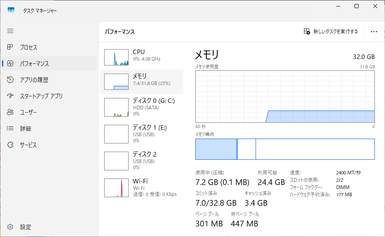Viewport: 385px width, 237px height.
Task: Open the three-dot more options menu
Action: pos(374,32)
